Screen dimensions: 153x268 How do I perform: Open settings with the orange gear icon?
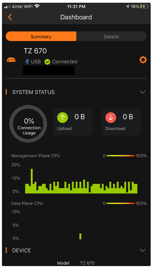point(143,60)
